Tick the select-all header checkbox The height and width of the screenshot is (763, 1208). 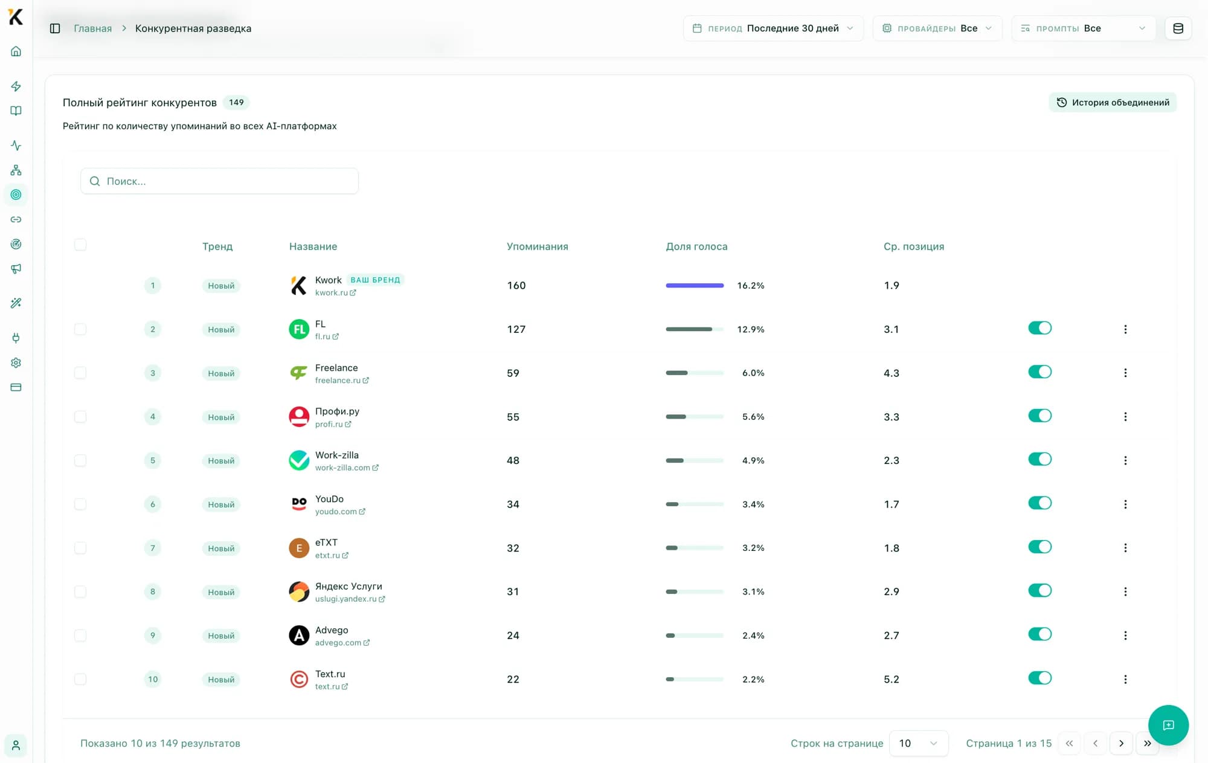coord(80,245)
